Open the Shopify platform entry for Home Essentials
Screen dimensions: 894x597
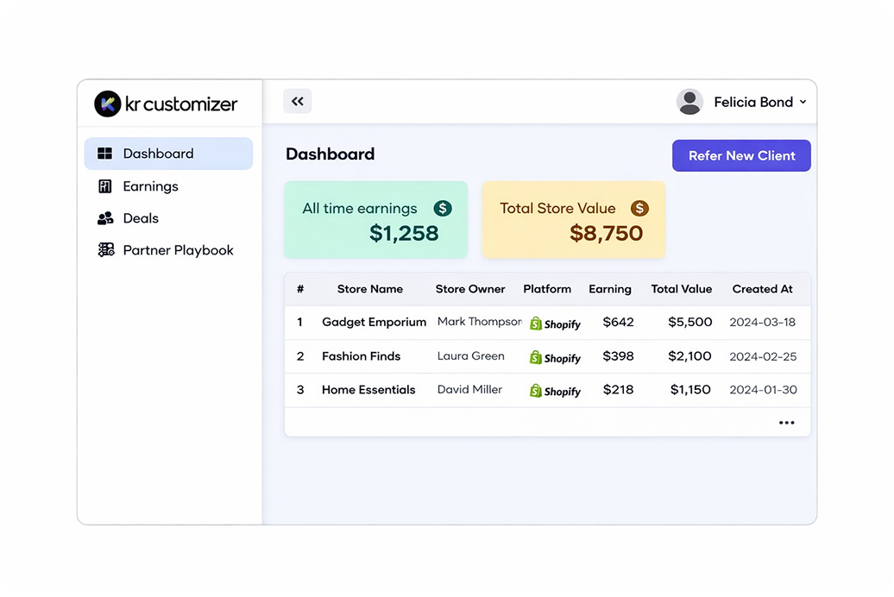tap(554, 390)
